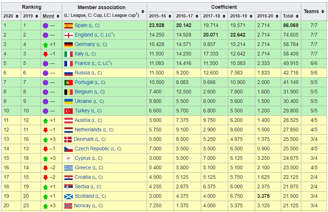Click the Ranking column group header

[31, 7]
